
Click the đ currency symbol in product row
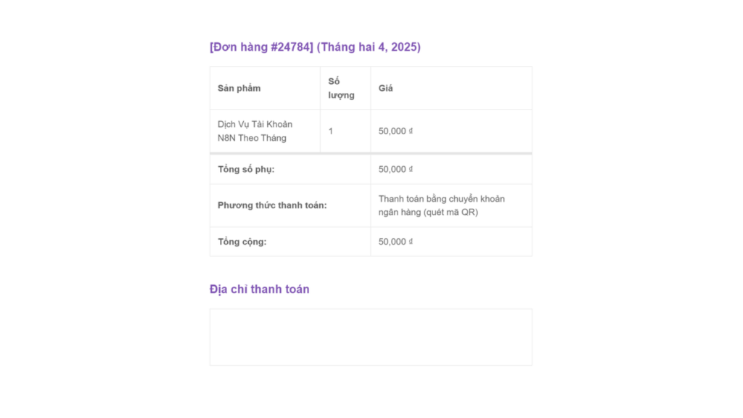click(x=411, y=131)
